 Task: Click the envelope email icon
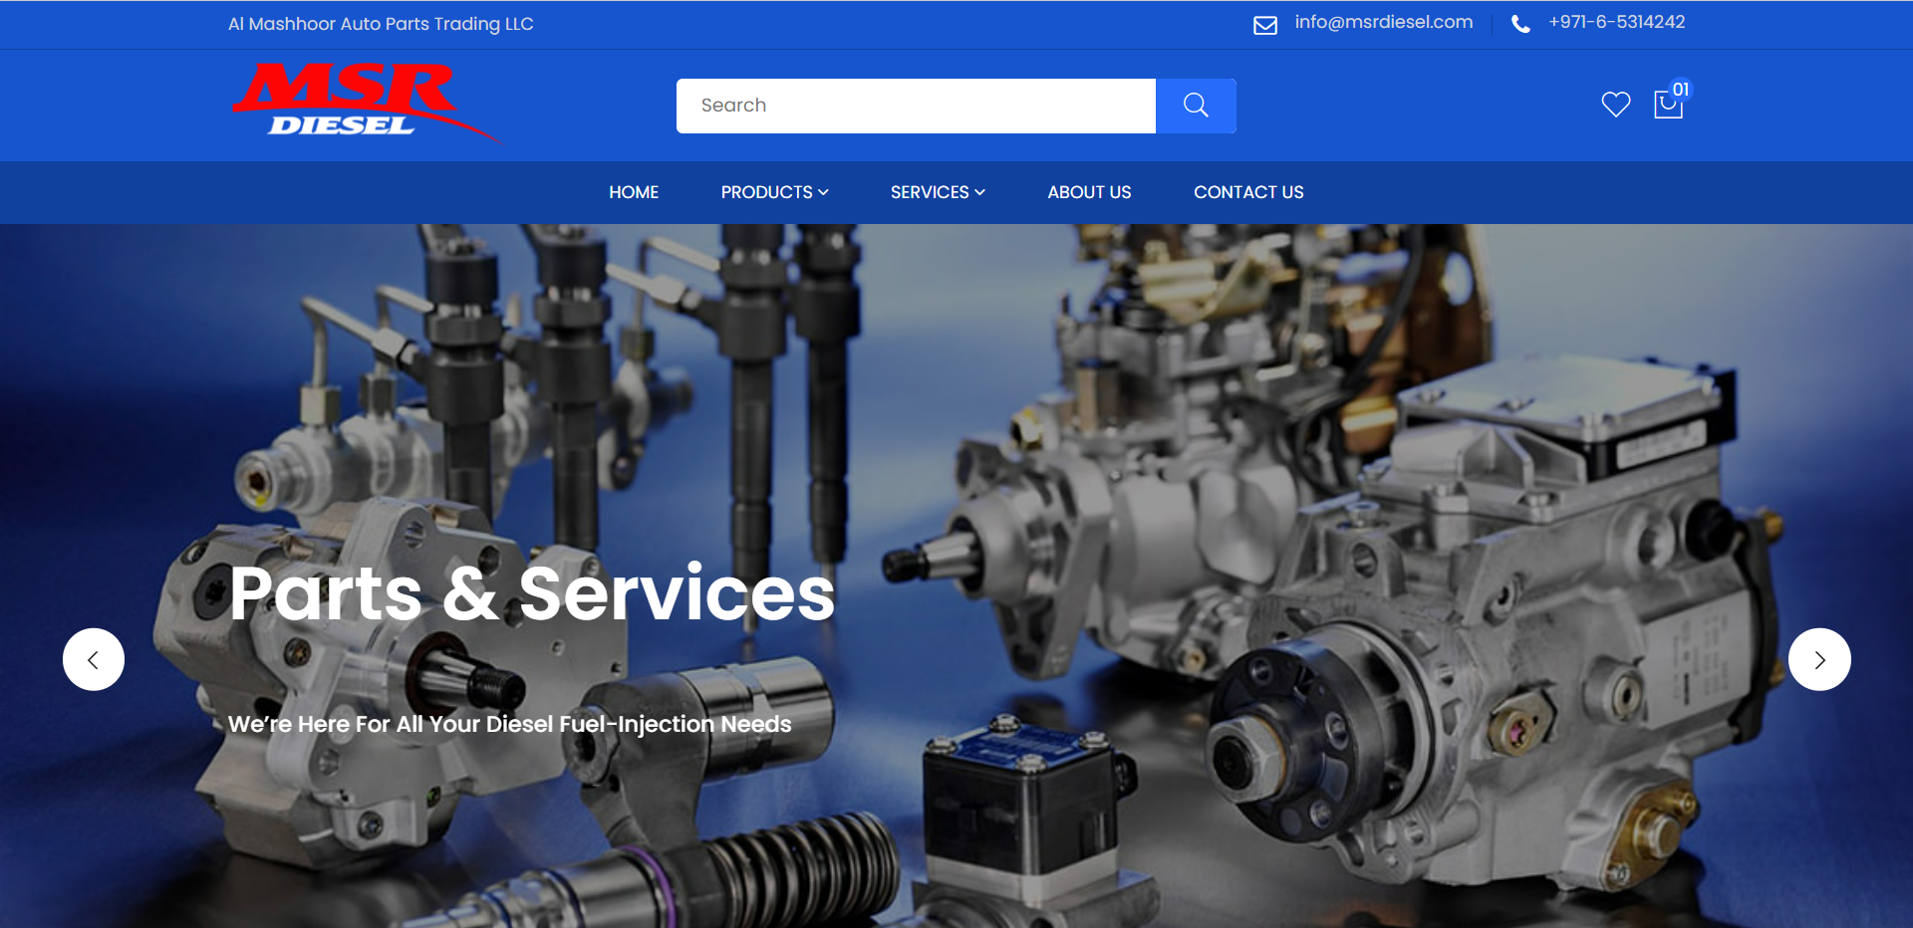[x=1264, y=25]
